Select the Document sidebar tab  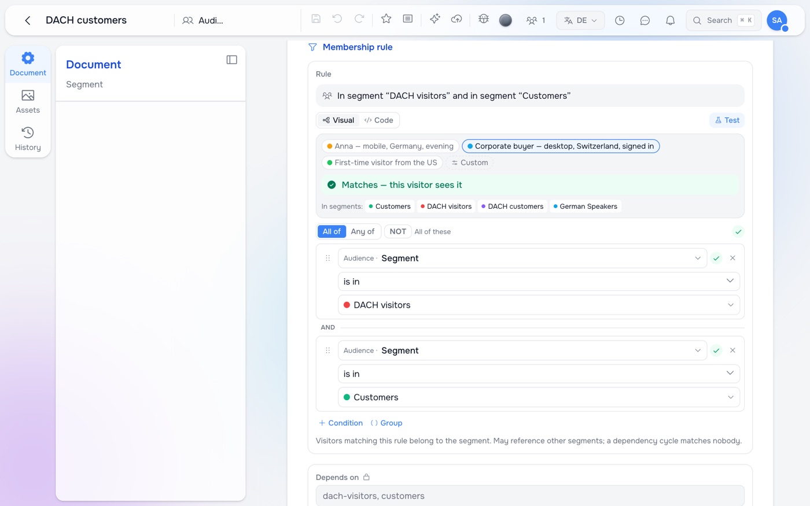click(28, 64)
